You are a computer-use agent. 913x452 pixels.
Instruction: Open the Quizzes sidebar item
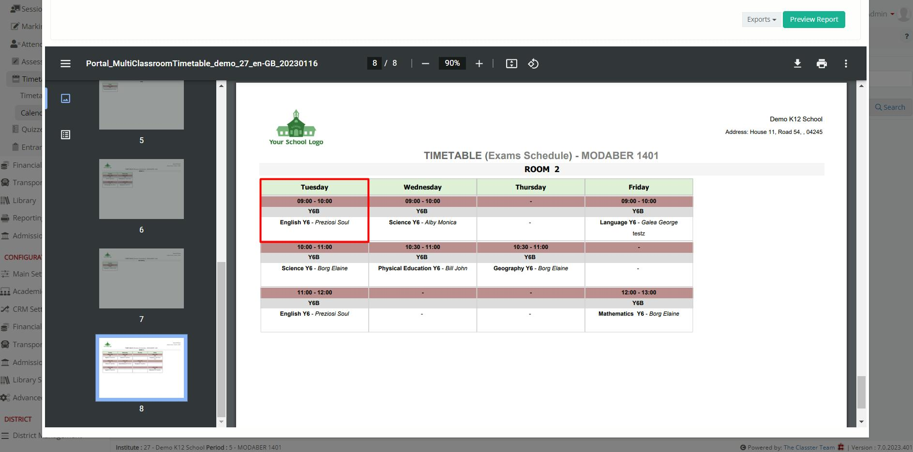[x=27, y=129]
